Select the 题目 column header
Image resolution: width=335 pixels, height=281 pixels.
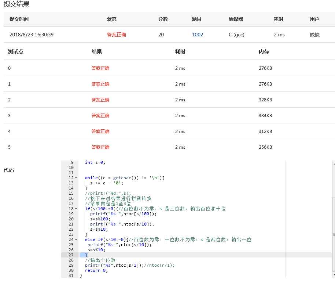pos(196,19)
